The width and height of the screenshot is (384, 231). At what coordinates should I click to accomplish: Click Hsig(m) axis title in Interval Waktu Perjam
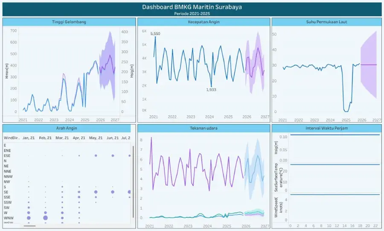point(276,147)
